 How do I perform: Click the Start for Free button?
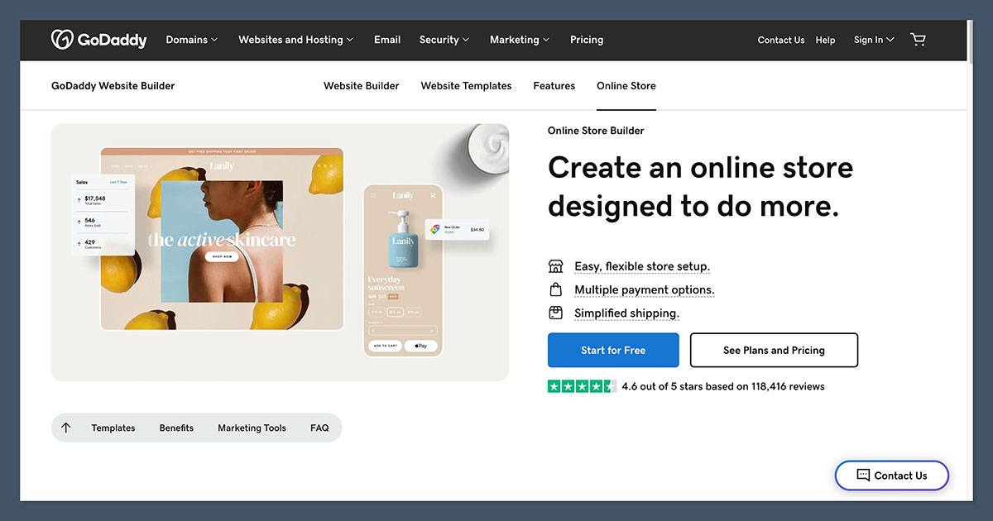613,350
